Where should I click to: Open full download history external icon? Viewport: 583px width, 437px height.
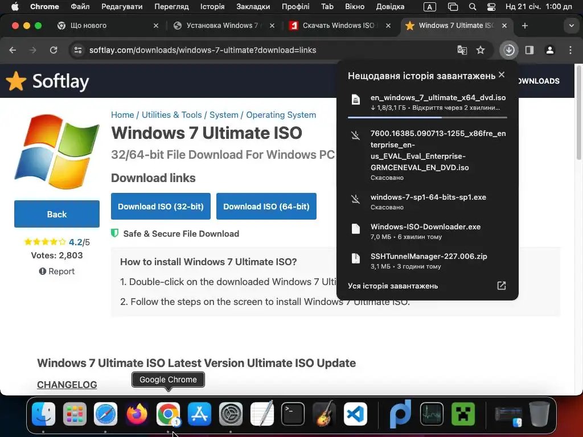[502, 286]
